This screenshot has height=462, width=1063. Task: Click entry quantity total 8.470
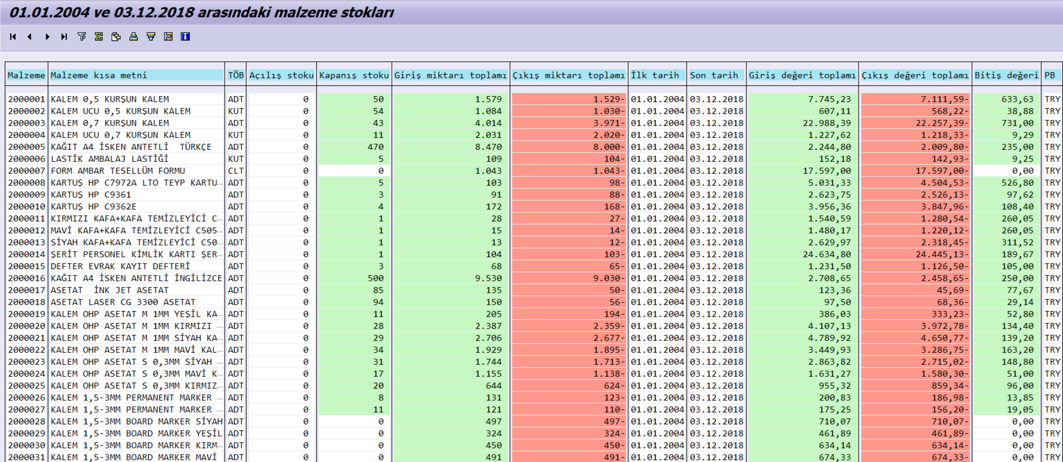click(x=488, y=147)
